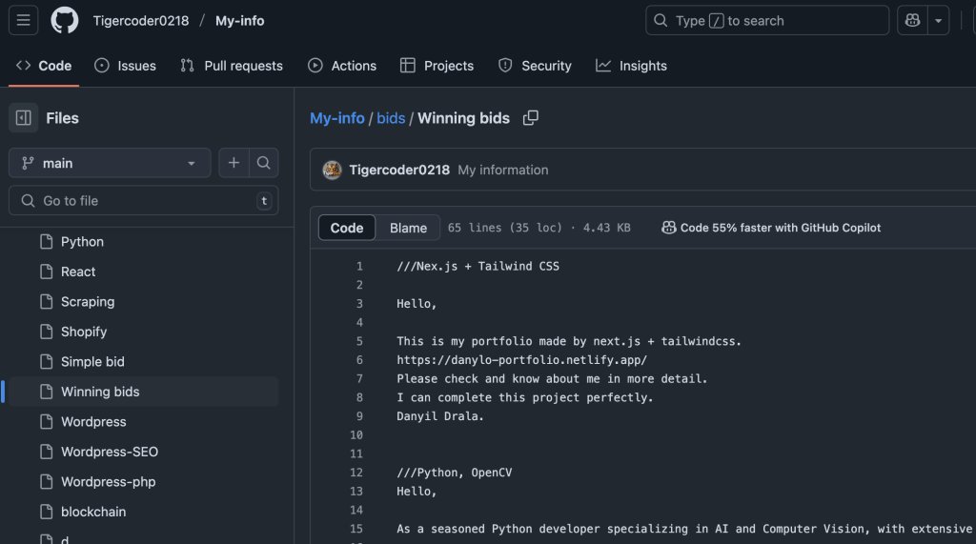This screenshot has width=976, height=544.
Task: Switch to the Code view toggle
Action: [347, 228]
